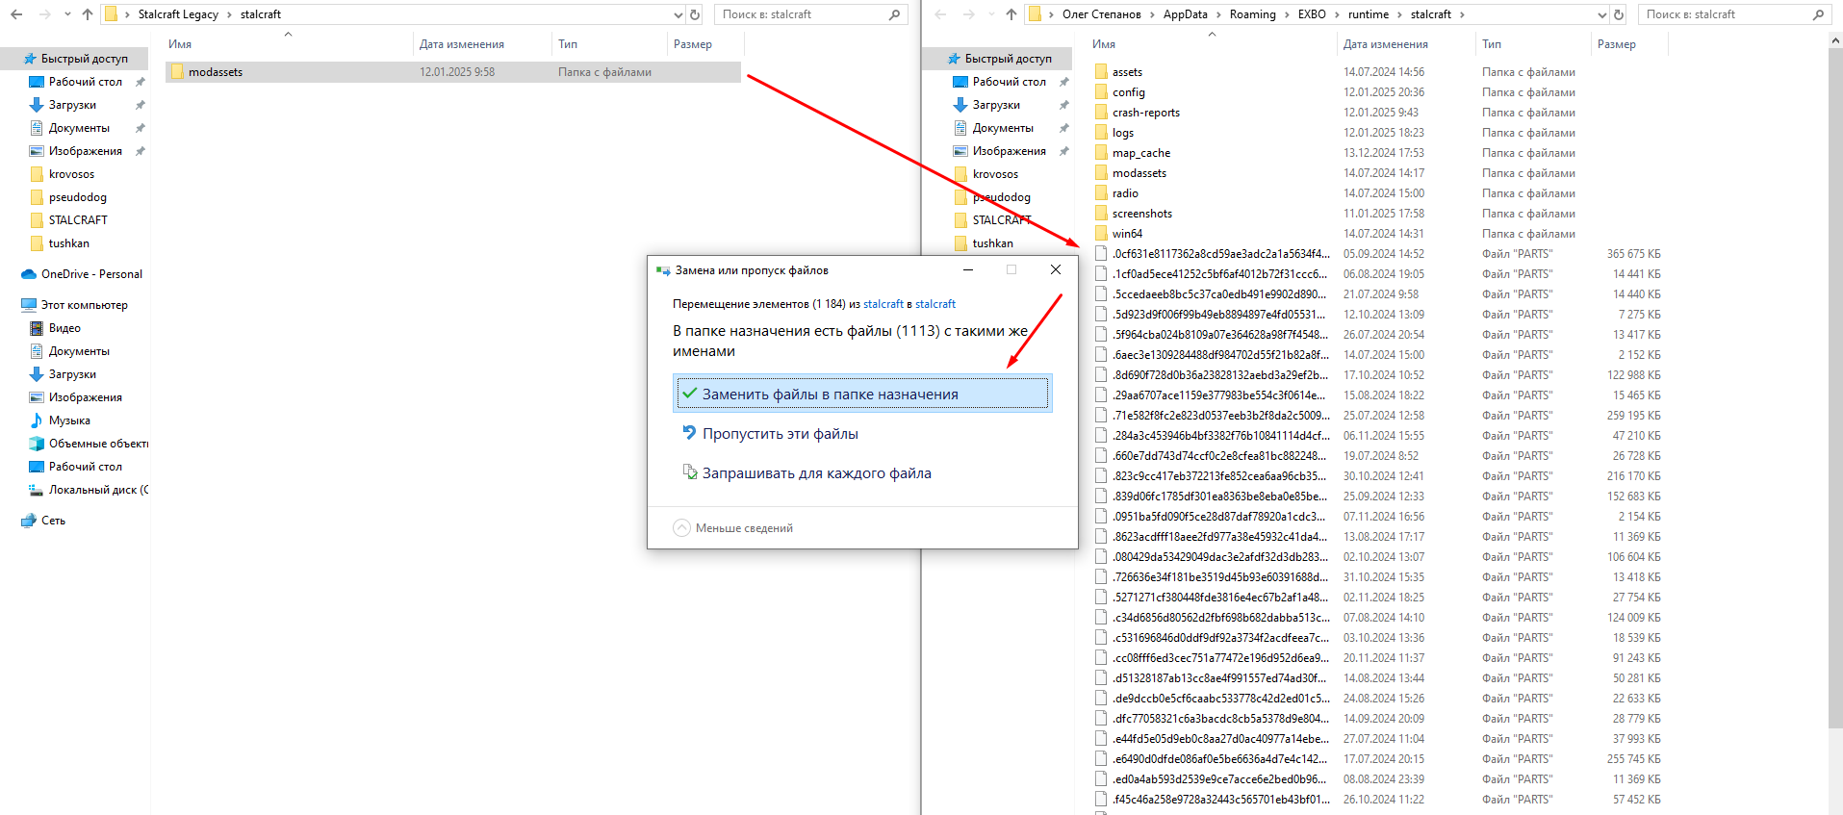Click 'Roaming' breadcrumb in right window

(1252, 14)
